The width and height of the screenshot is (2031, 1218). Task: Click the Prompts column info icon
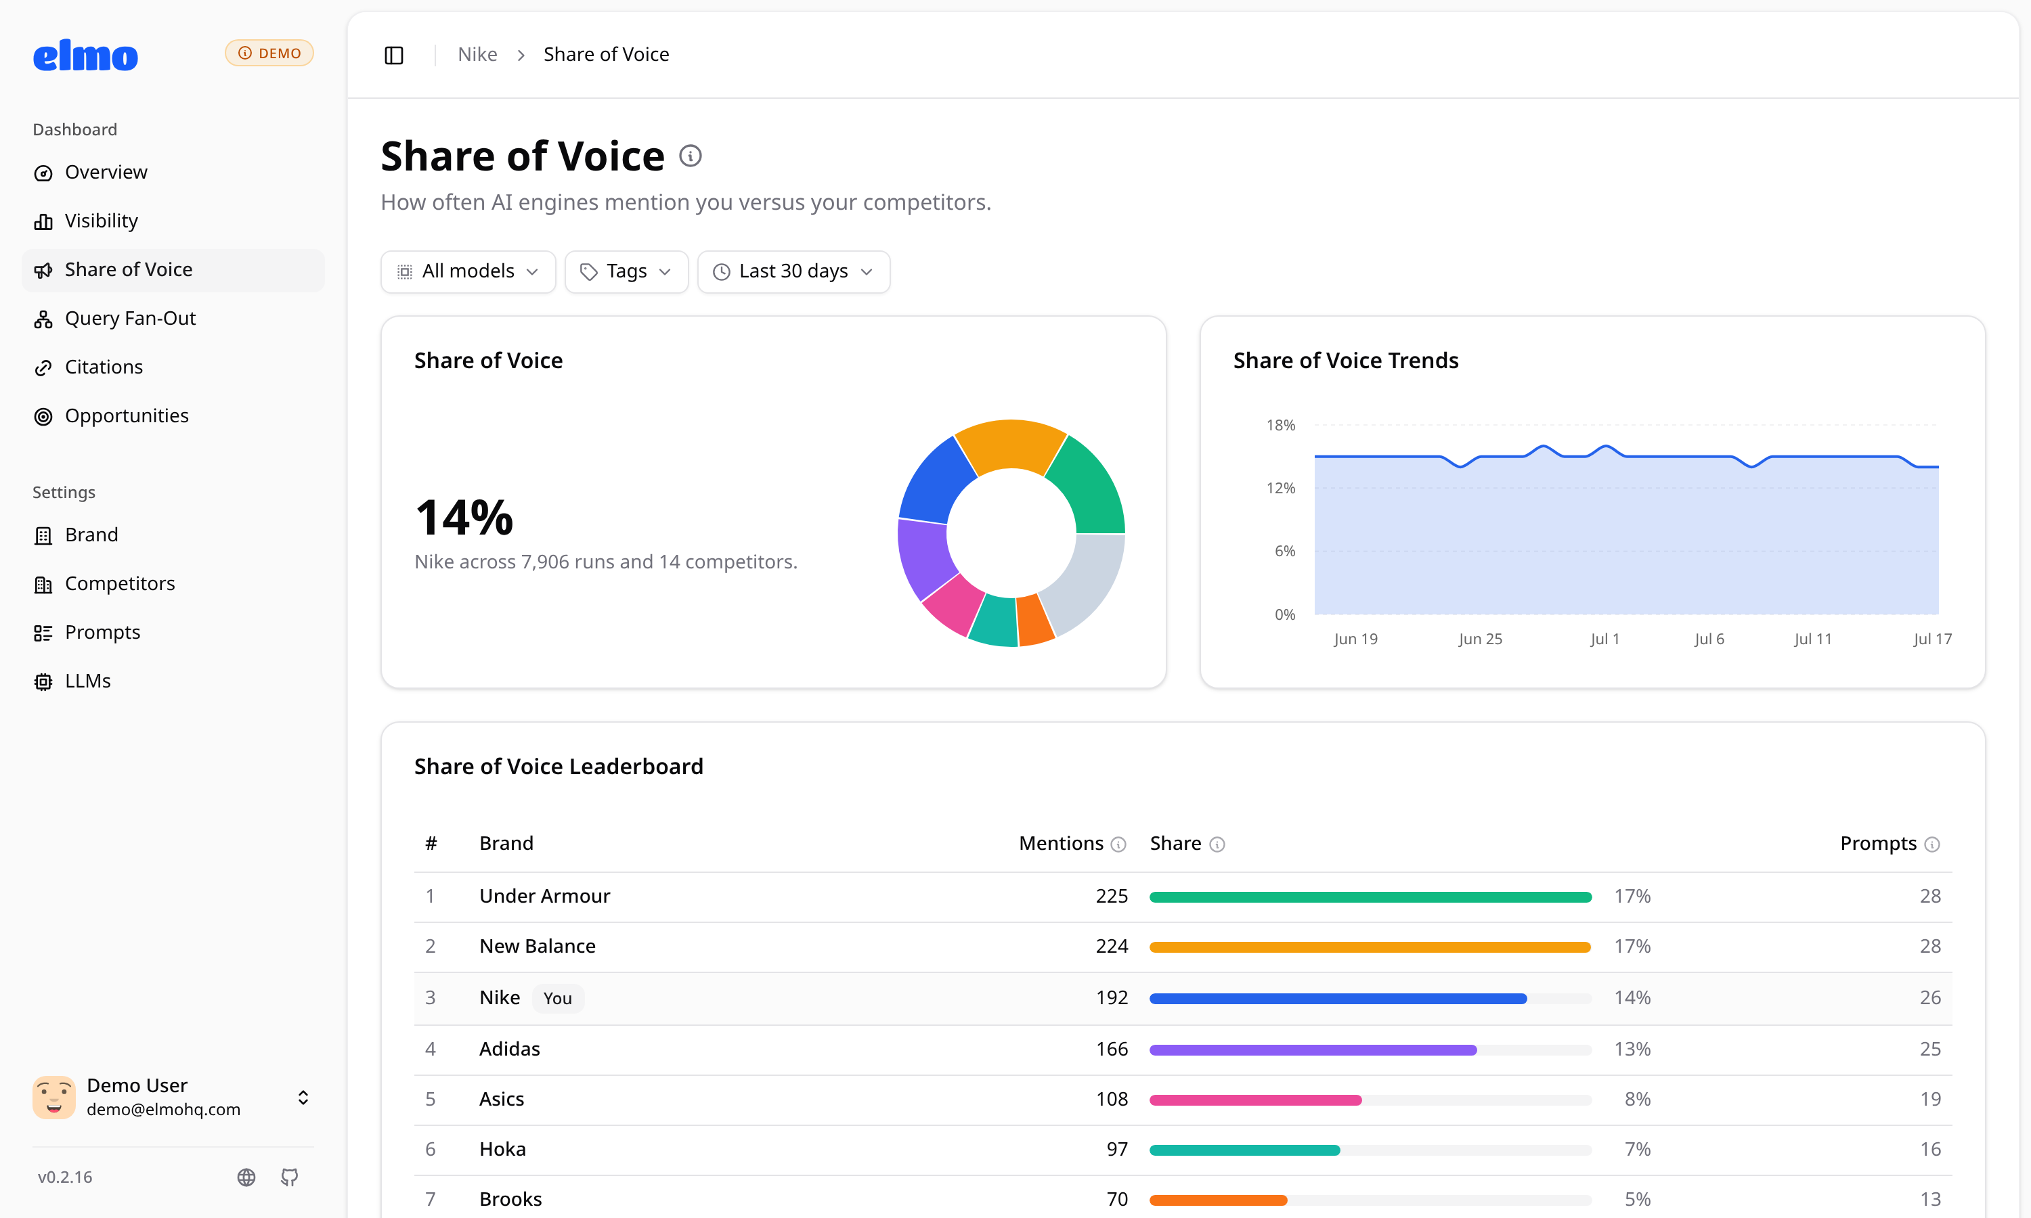pos(1932,844)
